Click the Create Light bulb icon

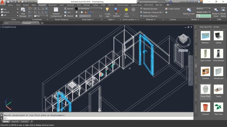coord(107,10)
